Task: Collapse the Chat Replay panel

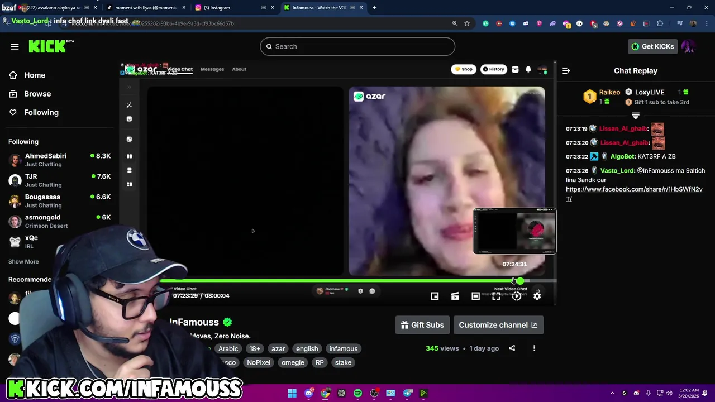Action: coord(566,71)
